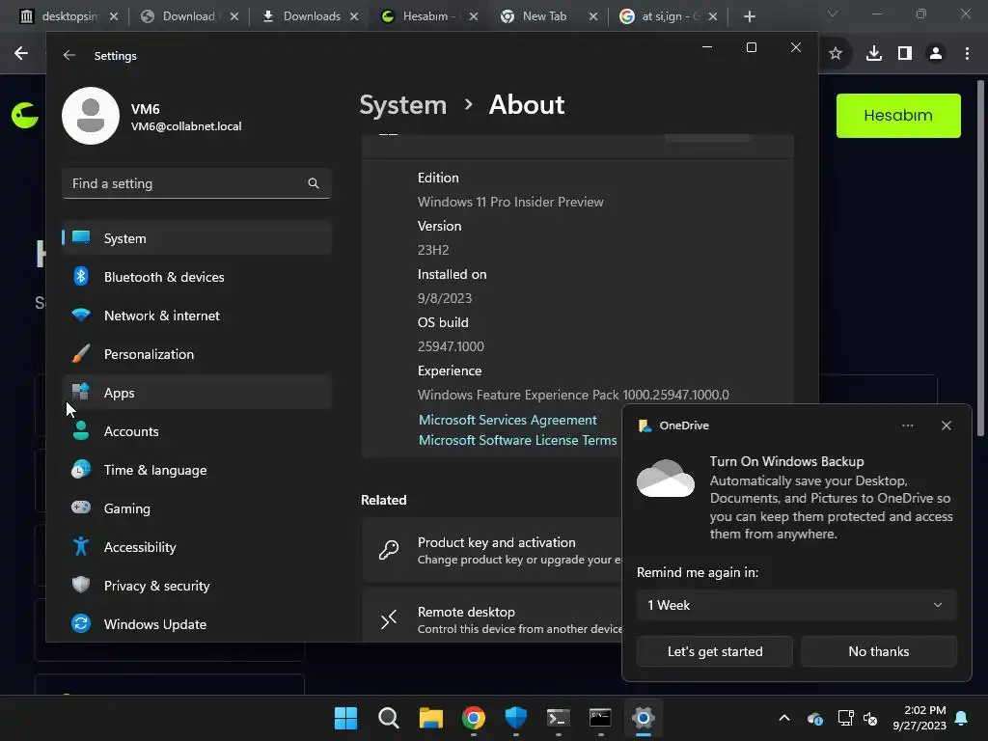This screenshot has width=988, height=741.
Task: Open taskbar Search
Action: (x=388, y=718)
